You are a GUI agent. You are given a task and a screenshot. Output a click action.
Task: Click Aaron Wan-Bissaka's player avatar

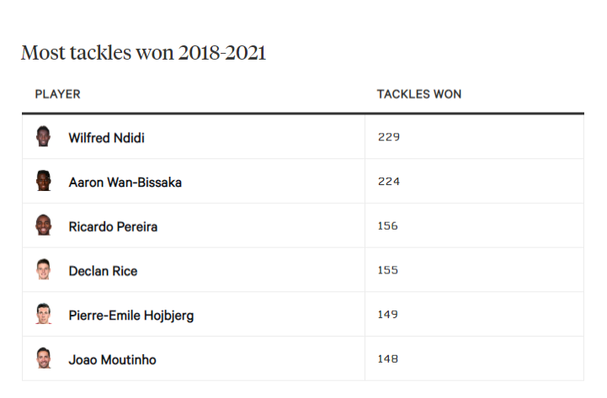coord(44,181)
